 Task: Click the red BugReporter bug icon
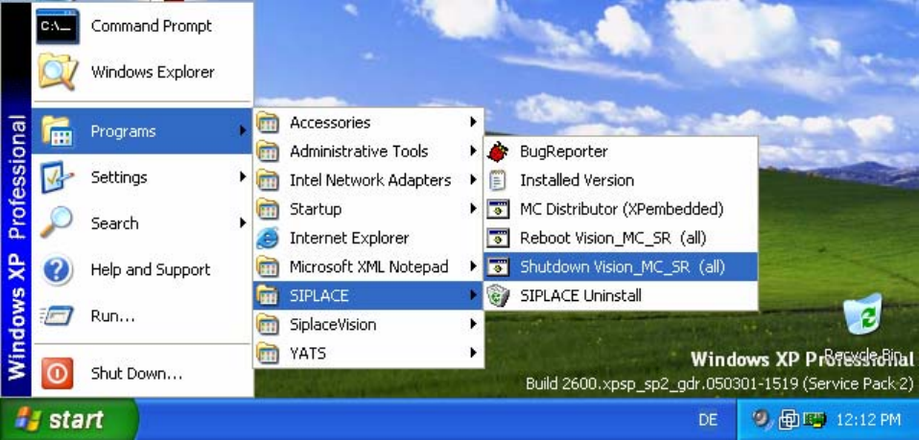click(498, 151)
